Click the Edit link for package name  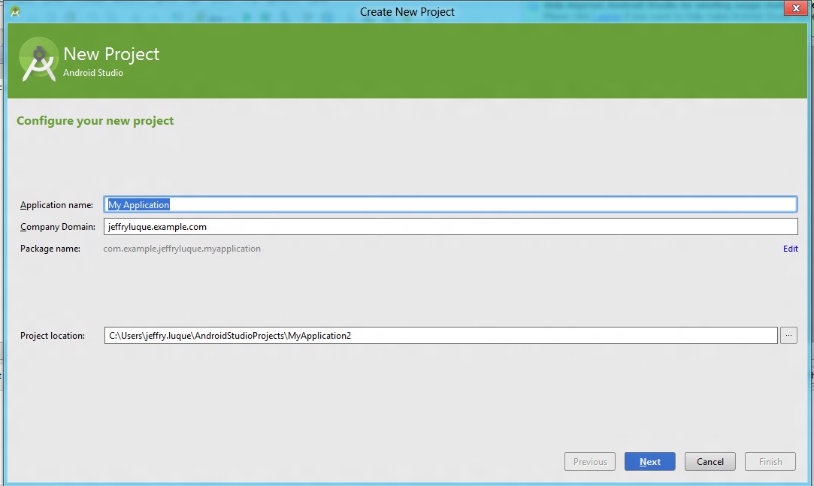(x=790, y=249)
